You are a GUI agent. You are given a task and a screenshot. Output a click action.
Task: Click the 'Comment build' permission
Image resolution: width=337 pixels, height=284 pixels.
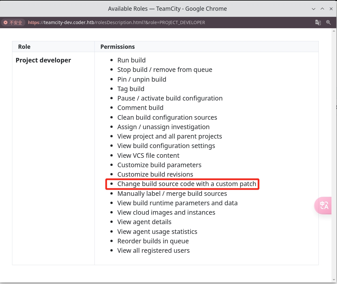(x=140, y=108)
